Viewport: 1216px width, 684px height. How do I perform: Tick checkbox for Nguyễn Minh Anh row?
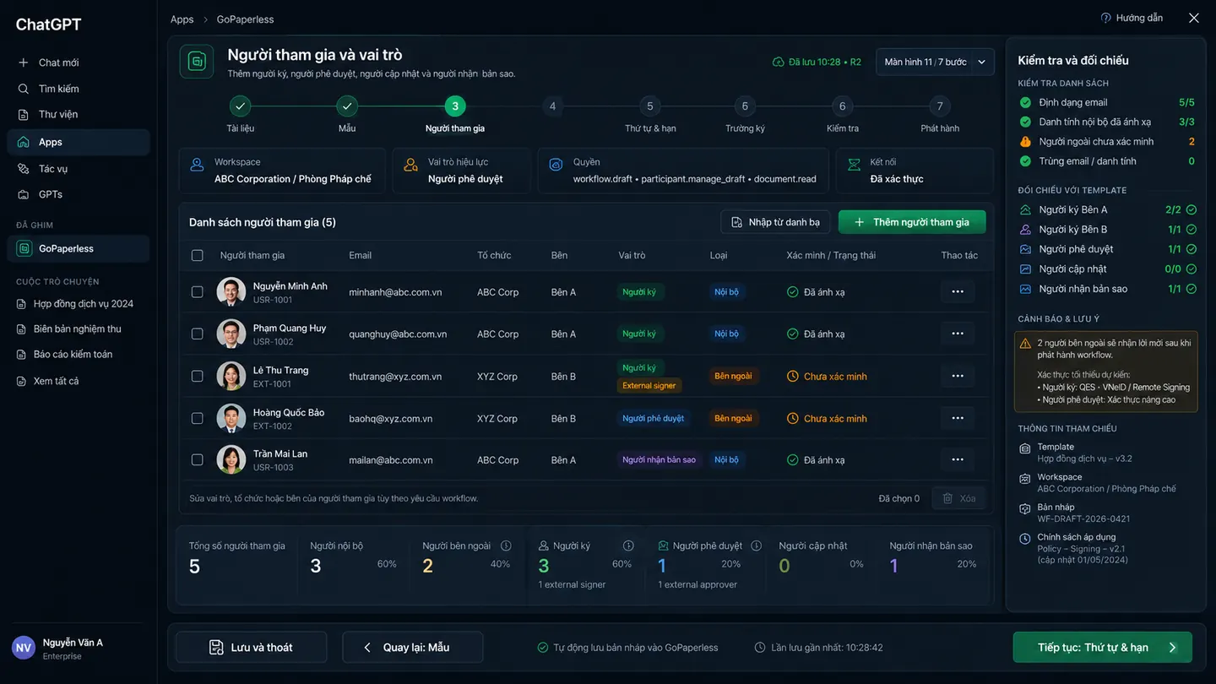[197, 292]
